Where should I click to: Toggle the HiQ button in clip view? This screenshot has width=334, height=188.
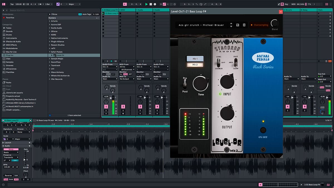[x=16, y=179]
